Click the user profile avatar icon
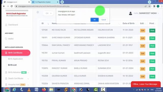Image resolution: width=163 pixels, height=92 pixels. point(130,13)
